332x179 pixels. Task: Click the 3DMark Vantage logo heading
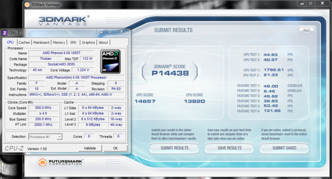64,20
